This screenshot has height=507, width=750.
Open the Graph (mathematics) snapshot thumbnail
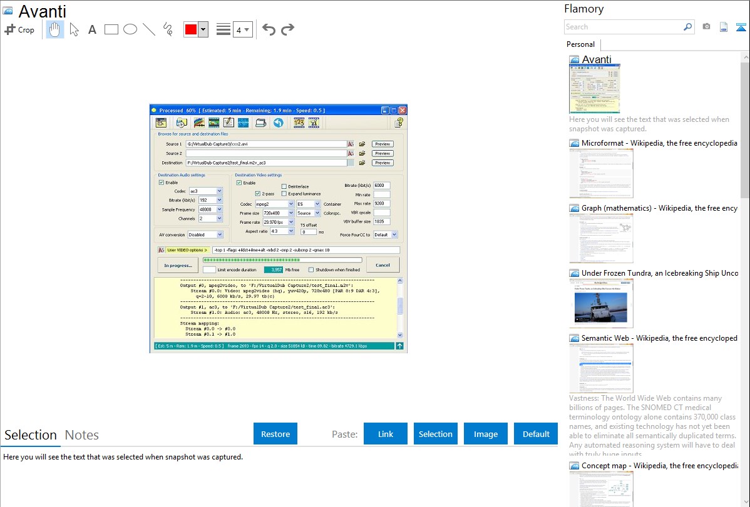pyautogui.click(x=601, y=238)
